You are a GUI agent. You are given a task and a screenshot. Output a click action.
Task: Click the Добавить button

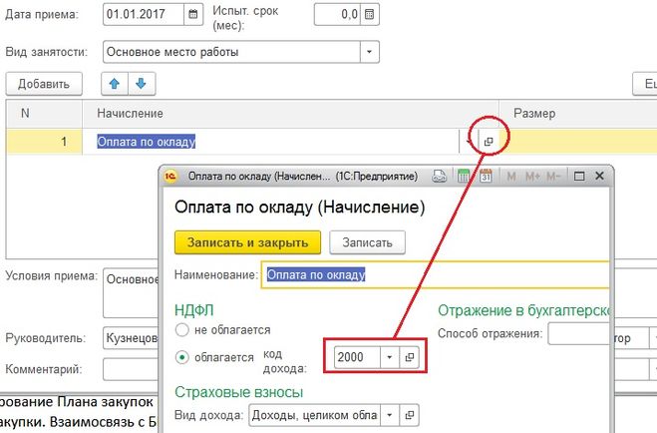[43, 83]
